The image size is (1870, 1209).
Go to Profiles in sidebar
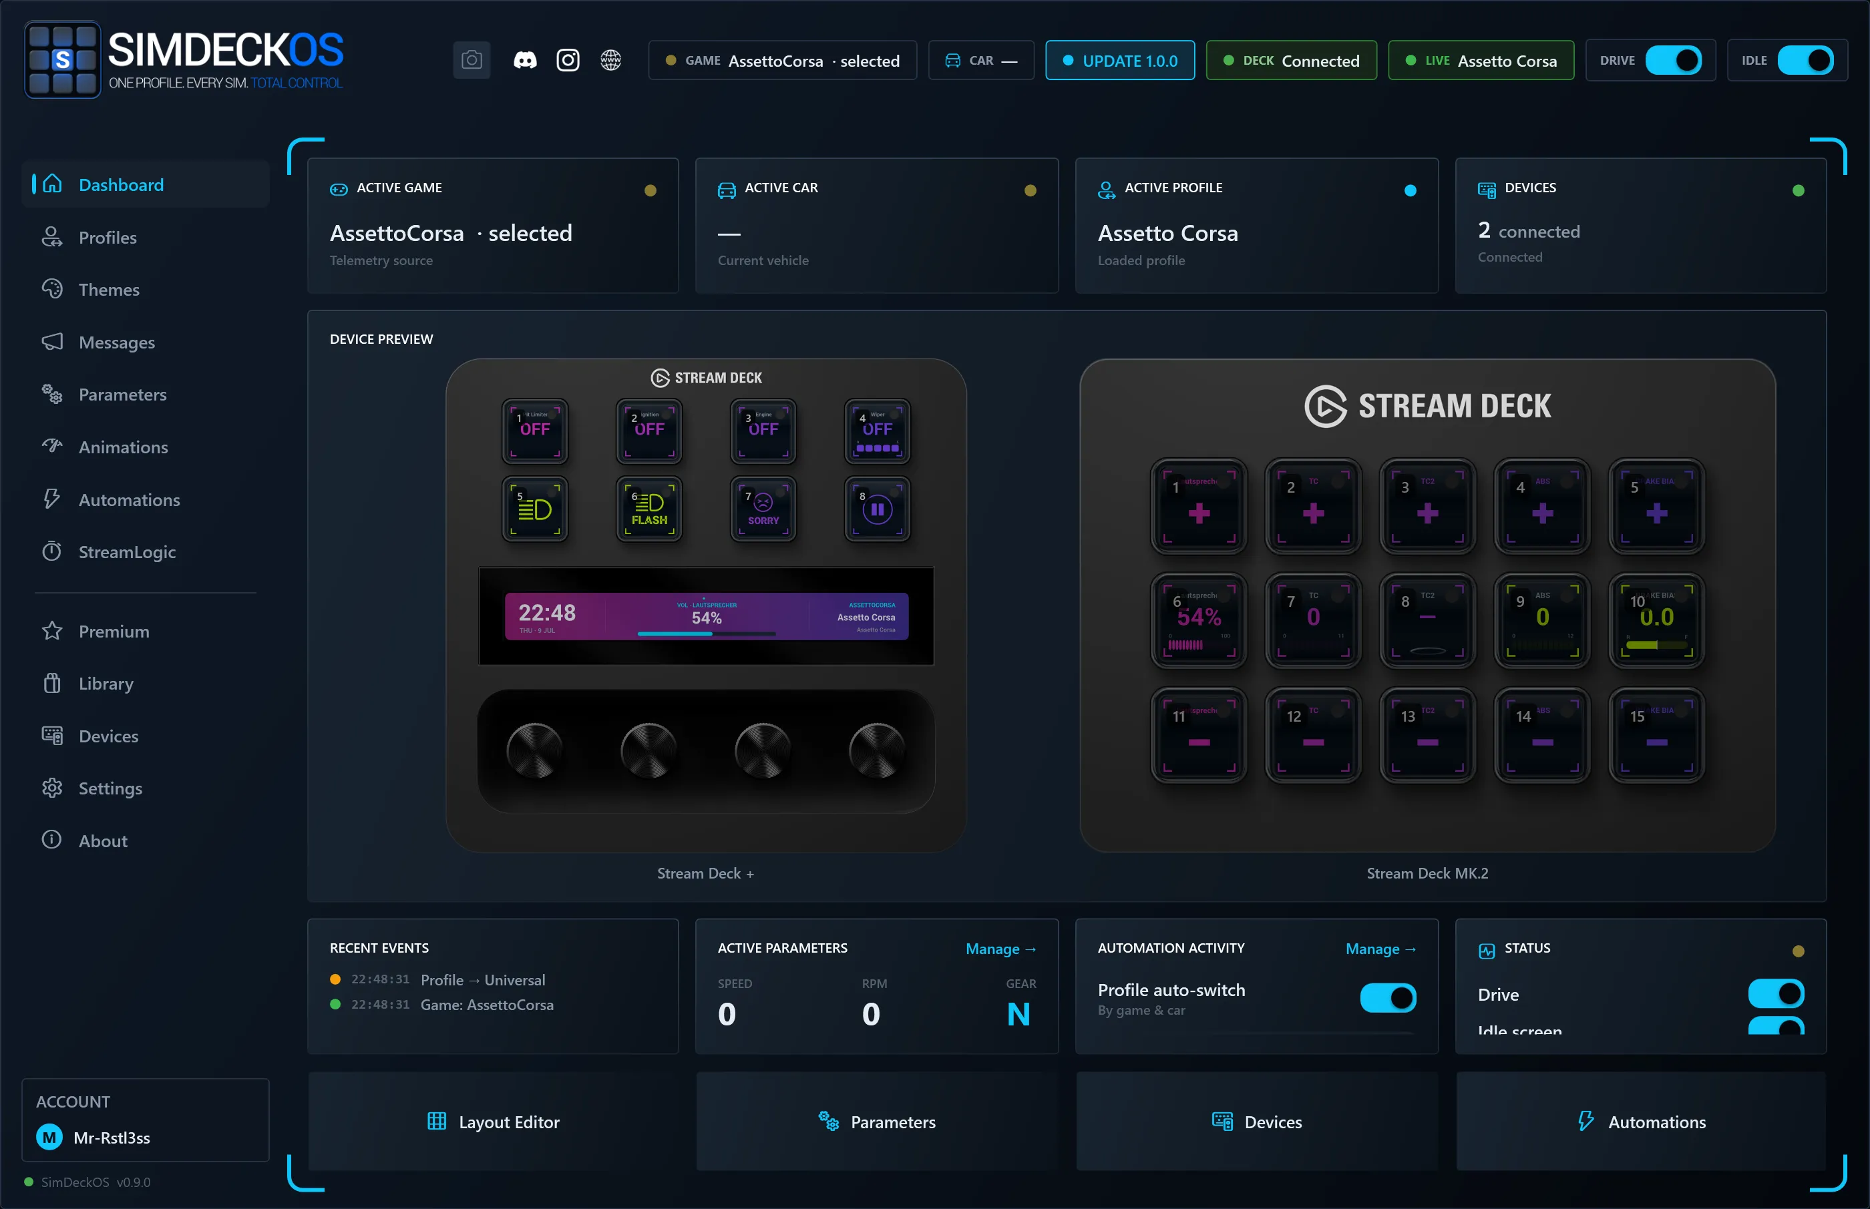(146, 237)
